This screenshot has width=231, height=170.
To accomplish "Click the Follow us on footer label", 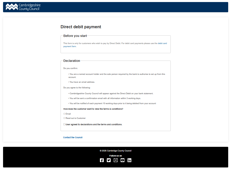I will coord(115,155).
